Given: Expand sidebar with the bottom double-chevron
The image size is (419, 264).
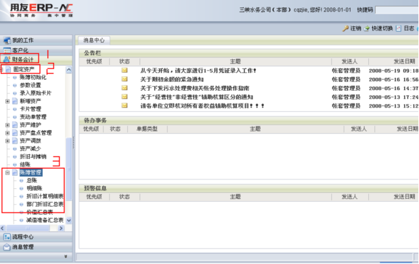Looking at the screenshot, I should click(66, 257).
